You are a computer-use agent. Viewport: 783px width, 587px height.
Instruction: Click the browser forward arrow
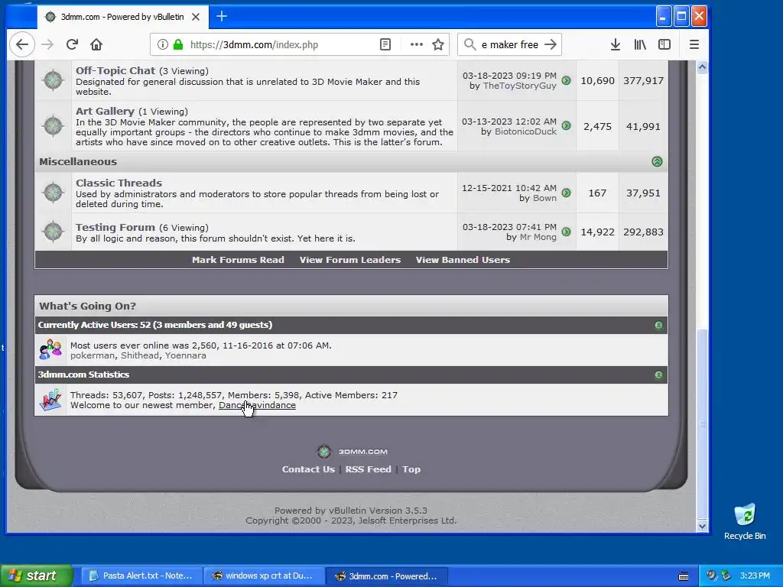click(x=47, y=44)
